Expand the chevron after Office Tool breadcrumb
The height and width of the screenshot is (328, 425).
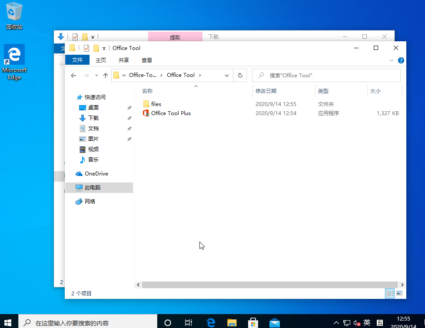tap(200, 75)
